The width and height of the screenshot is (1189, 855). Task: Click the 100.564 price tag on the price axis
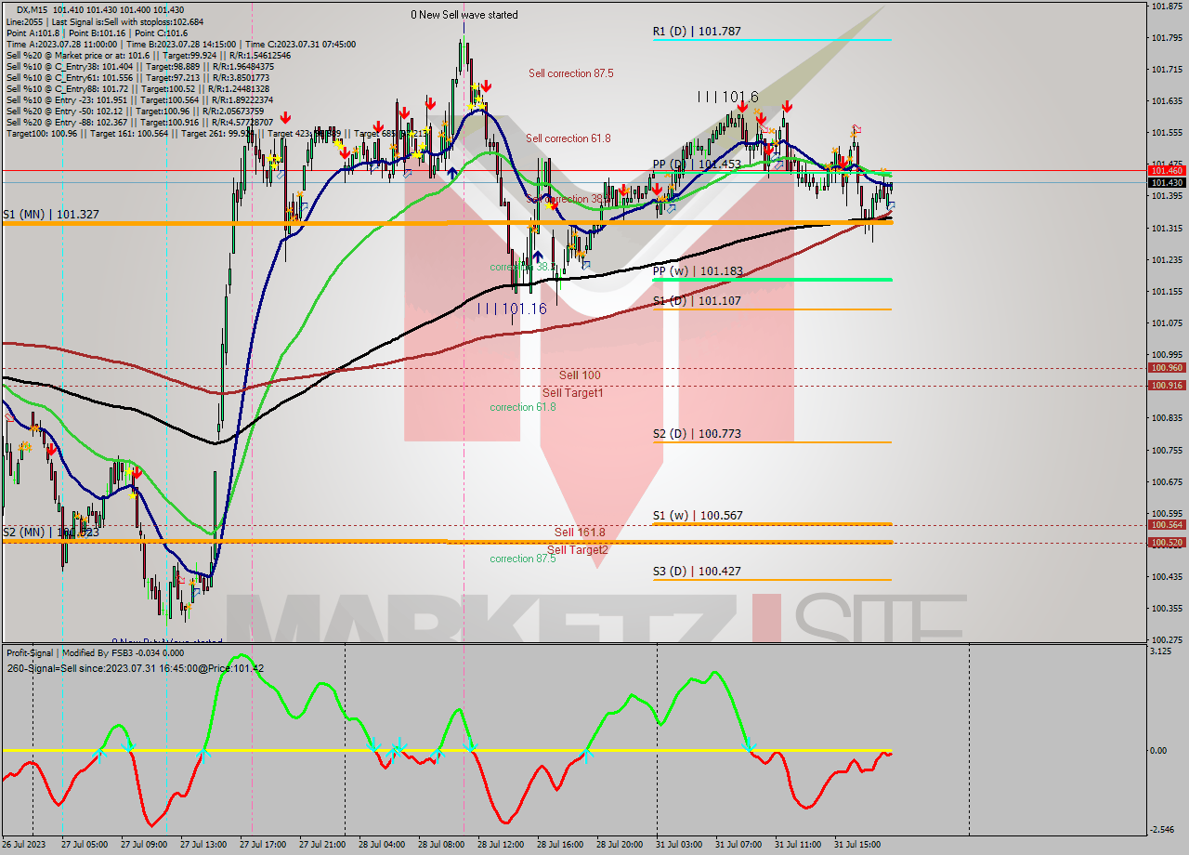(1167, 525)
